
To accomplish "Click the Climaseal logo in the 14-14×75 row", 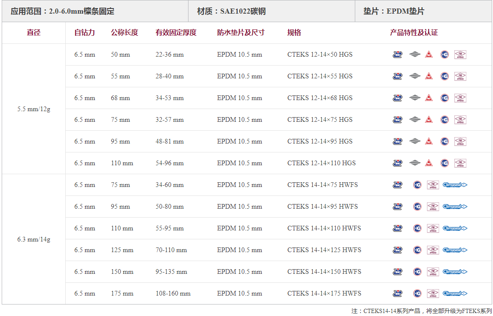I will coord(455,185).
